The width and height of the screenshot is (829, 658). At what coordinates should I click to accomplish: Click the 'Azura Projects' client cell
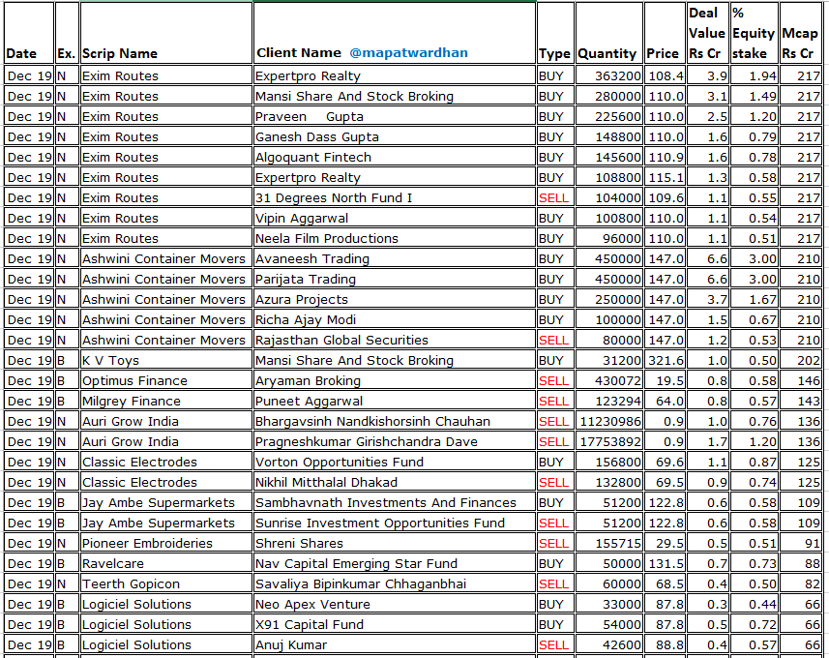[x=395, y=299]
